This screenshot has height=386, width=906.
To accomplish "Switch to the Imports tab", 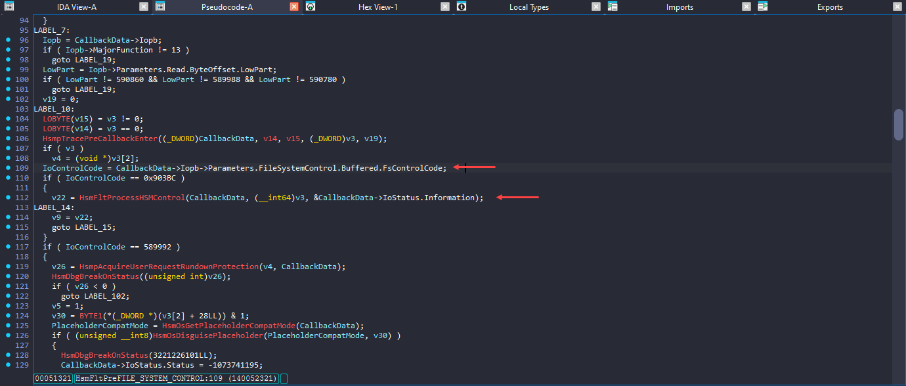I will coord(679,7).
